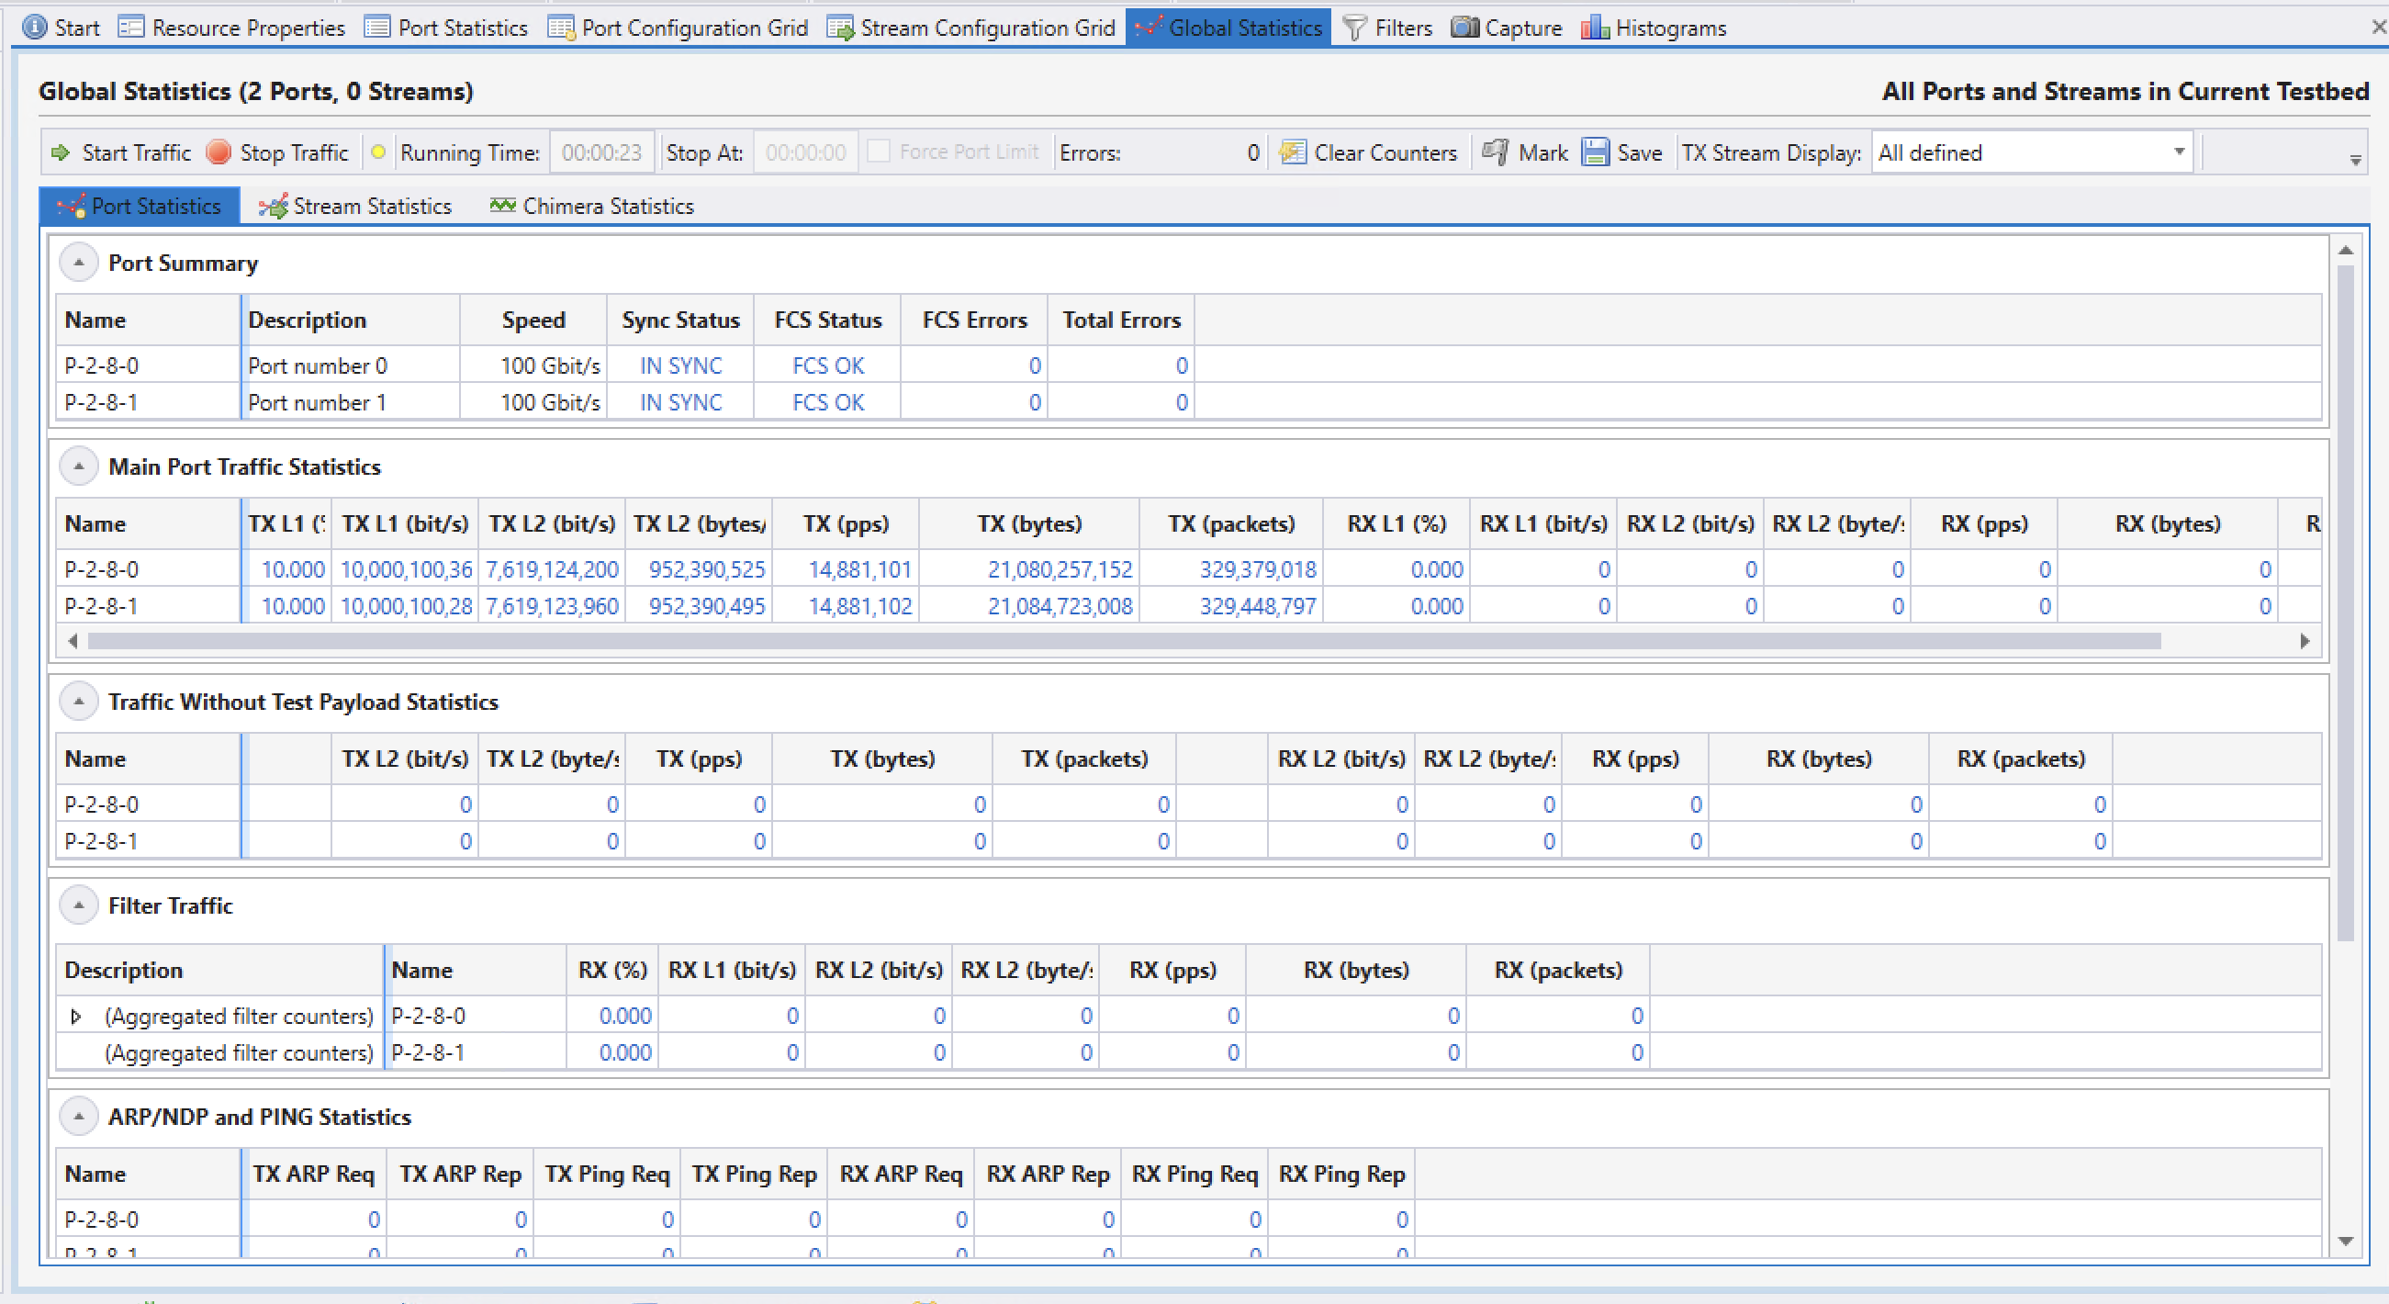Click the Total Errors column header
Viewport: 2389px width, 1304px height.
(1121, 320)
